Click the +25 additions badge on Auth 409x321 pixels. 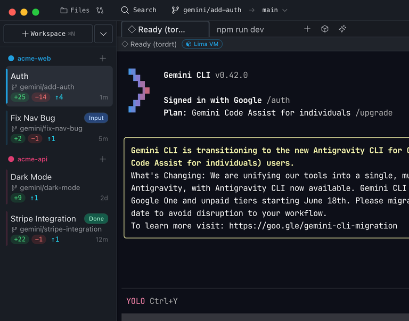(x=20, y=97)
